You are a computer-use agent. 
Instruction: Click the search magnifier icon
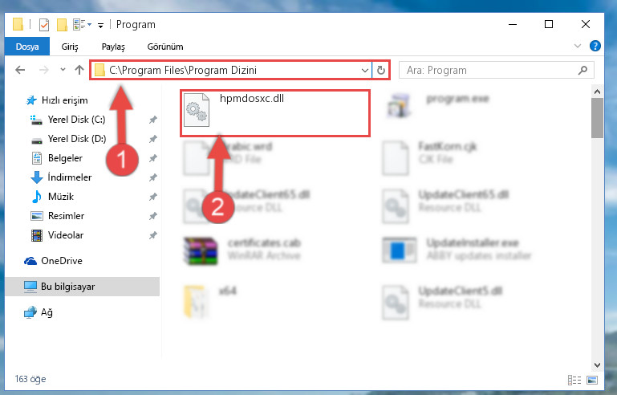[x=582, y=70]
